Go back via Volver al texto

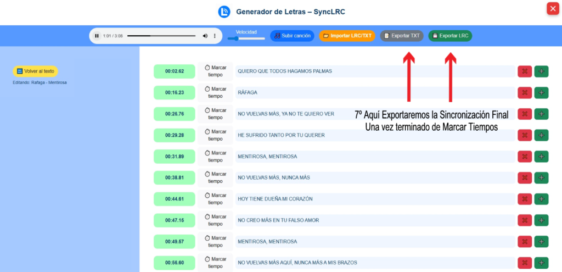[x=35, y=71]
